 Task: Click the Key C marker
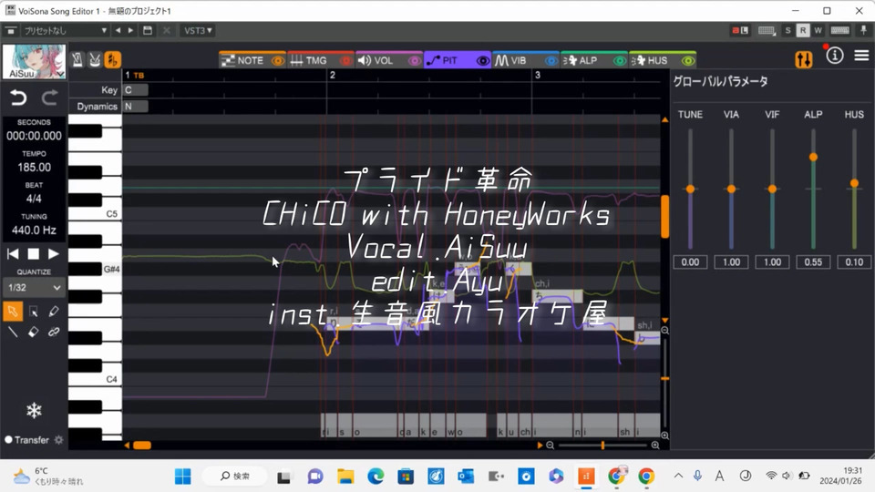click(x=136, y=90)
